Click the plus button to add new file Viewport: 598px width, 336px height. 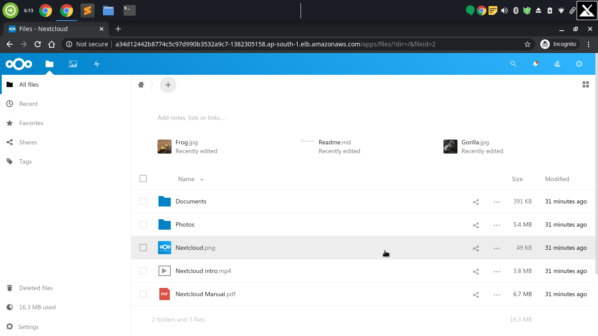point(168,85)
